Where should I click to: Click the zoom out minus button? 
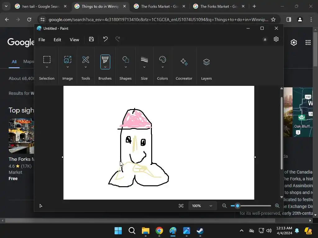pyautogui.click(x=224, y=206)
